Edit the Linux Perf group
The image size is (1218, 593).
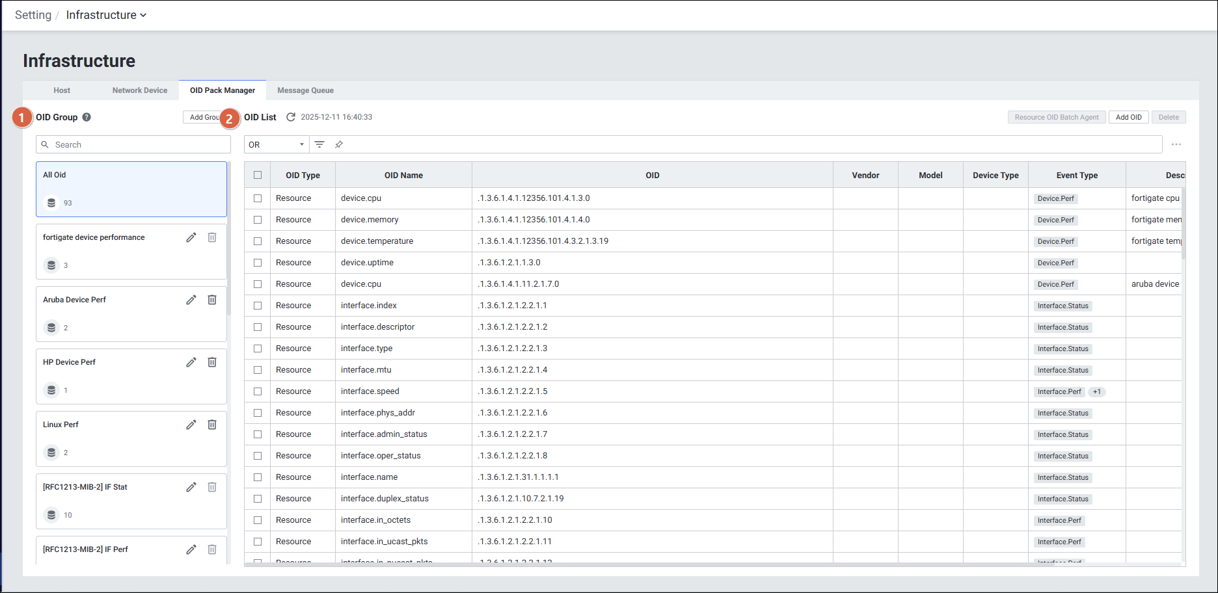[191, 425]
